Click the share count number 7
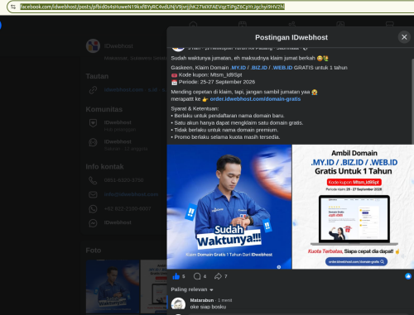 pyautogui.click(x=226, y=276)
